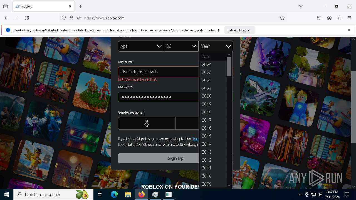The image size is (356, 200).
Task: Select 2021 in the year list
Action: point(213,88)
